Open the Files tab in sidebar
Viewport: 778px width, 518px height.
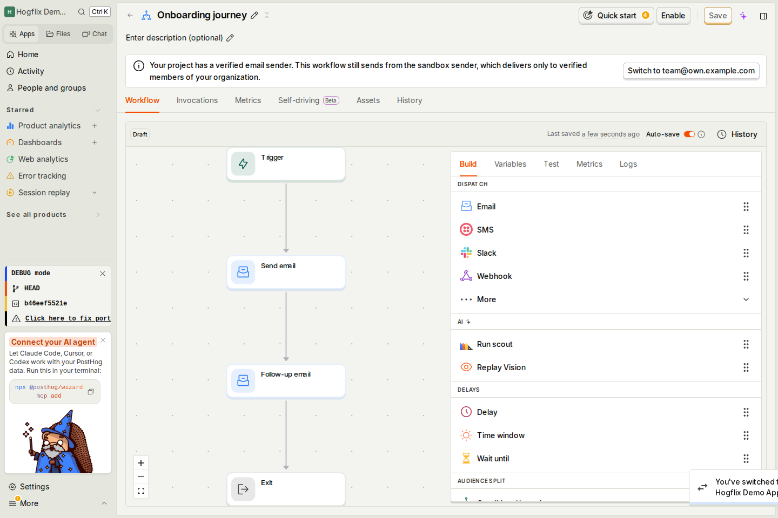tap(58, 34)
